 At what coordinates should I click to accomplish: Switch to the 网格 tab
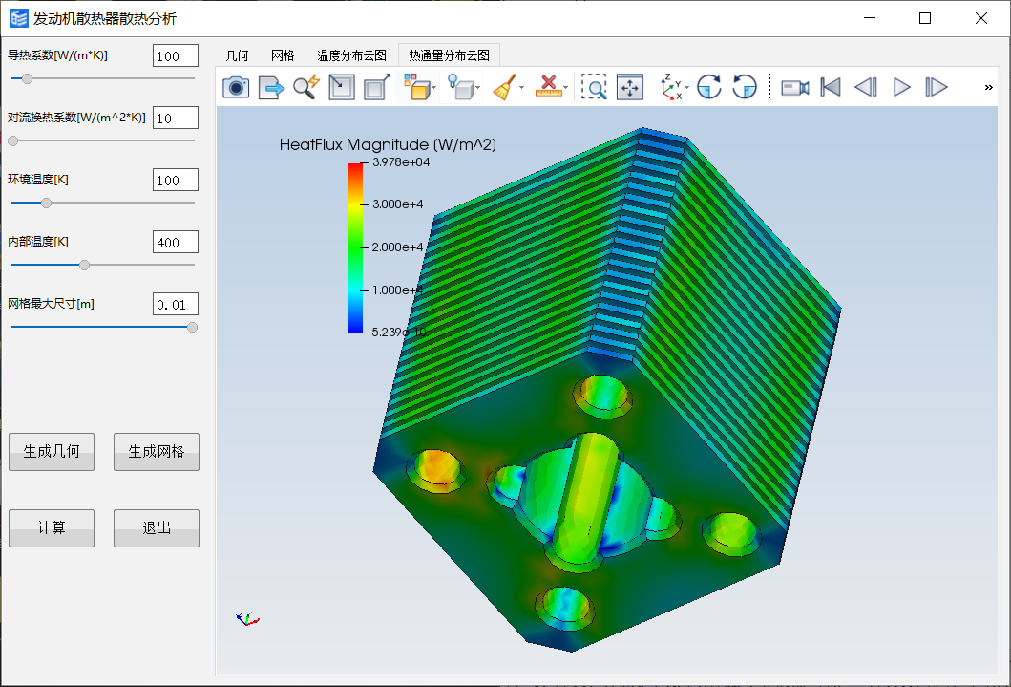(283, 55)
